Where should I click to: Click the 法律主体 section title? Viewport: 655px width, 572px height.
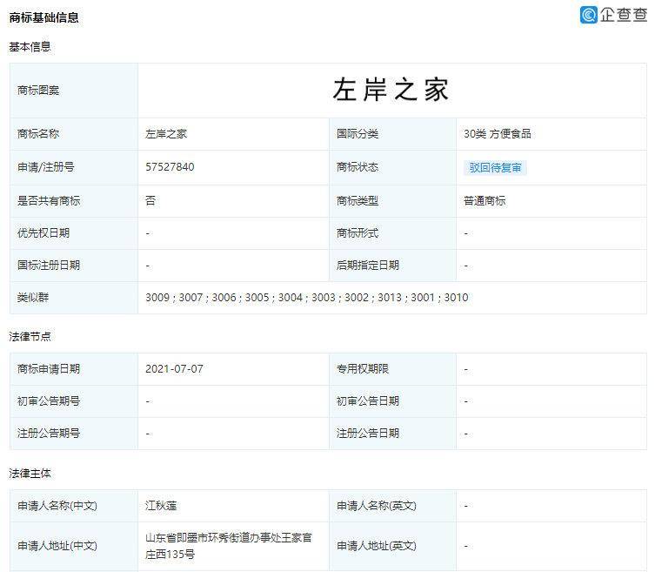coord(30,474)
